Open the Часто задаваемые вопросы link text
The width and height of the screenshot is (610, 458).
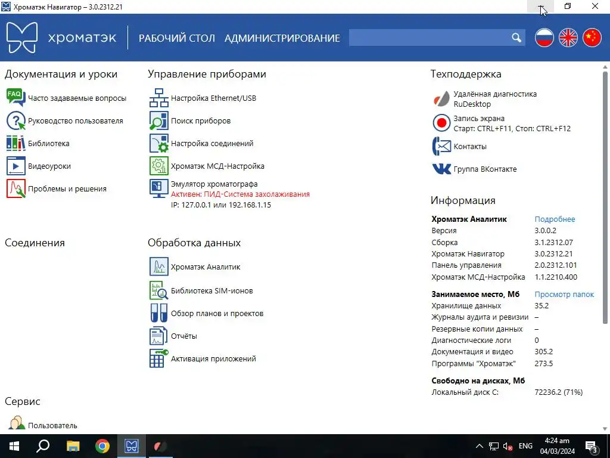(x=77, y=98)
